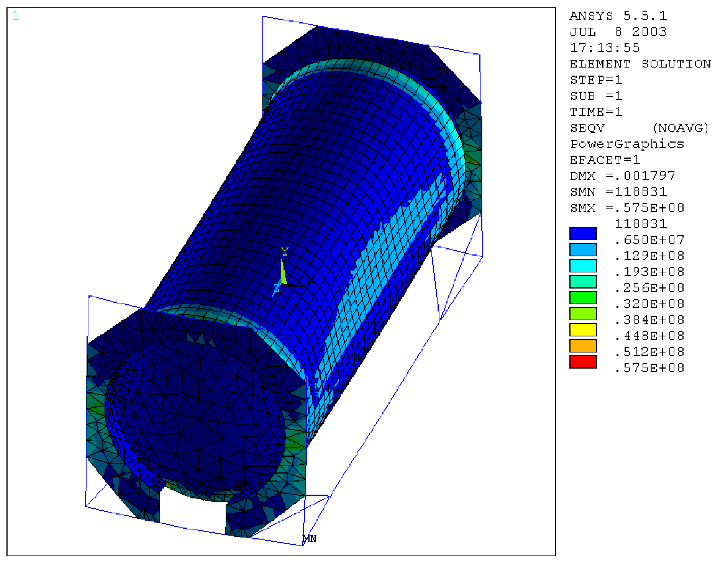This screenshot has height=565, width=720.
Task: Click the yellow legend color swatch
Action: pos(583,330)
